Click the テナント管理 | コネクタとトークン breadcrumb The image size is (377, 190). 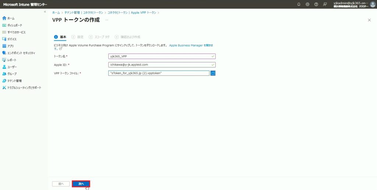[x=84, y=12]
